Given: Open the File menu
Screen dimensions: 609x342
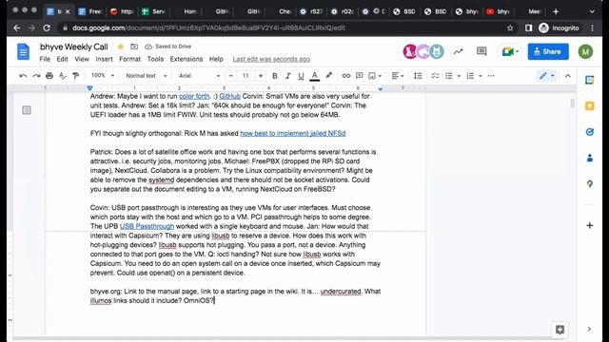Looking at the screenshot, I should coord(45,59).
